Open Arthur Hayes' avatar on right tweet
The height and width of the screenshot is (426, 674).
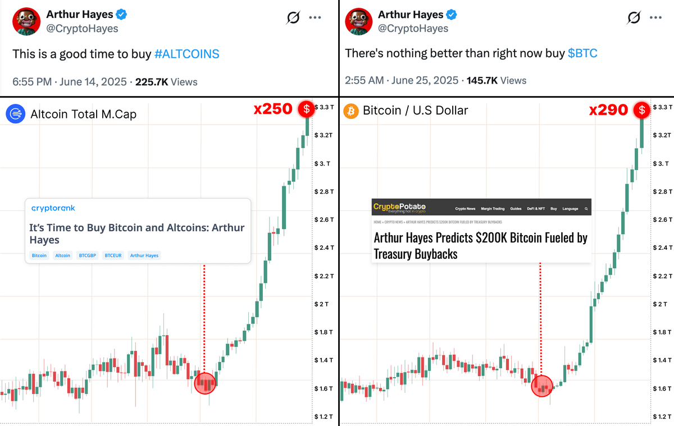[x=359, y=21]
